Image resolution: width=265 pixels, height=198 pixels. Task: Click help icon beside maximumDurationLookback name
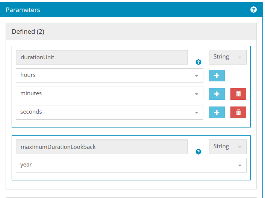[198, 151]
